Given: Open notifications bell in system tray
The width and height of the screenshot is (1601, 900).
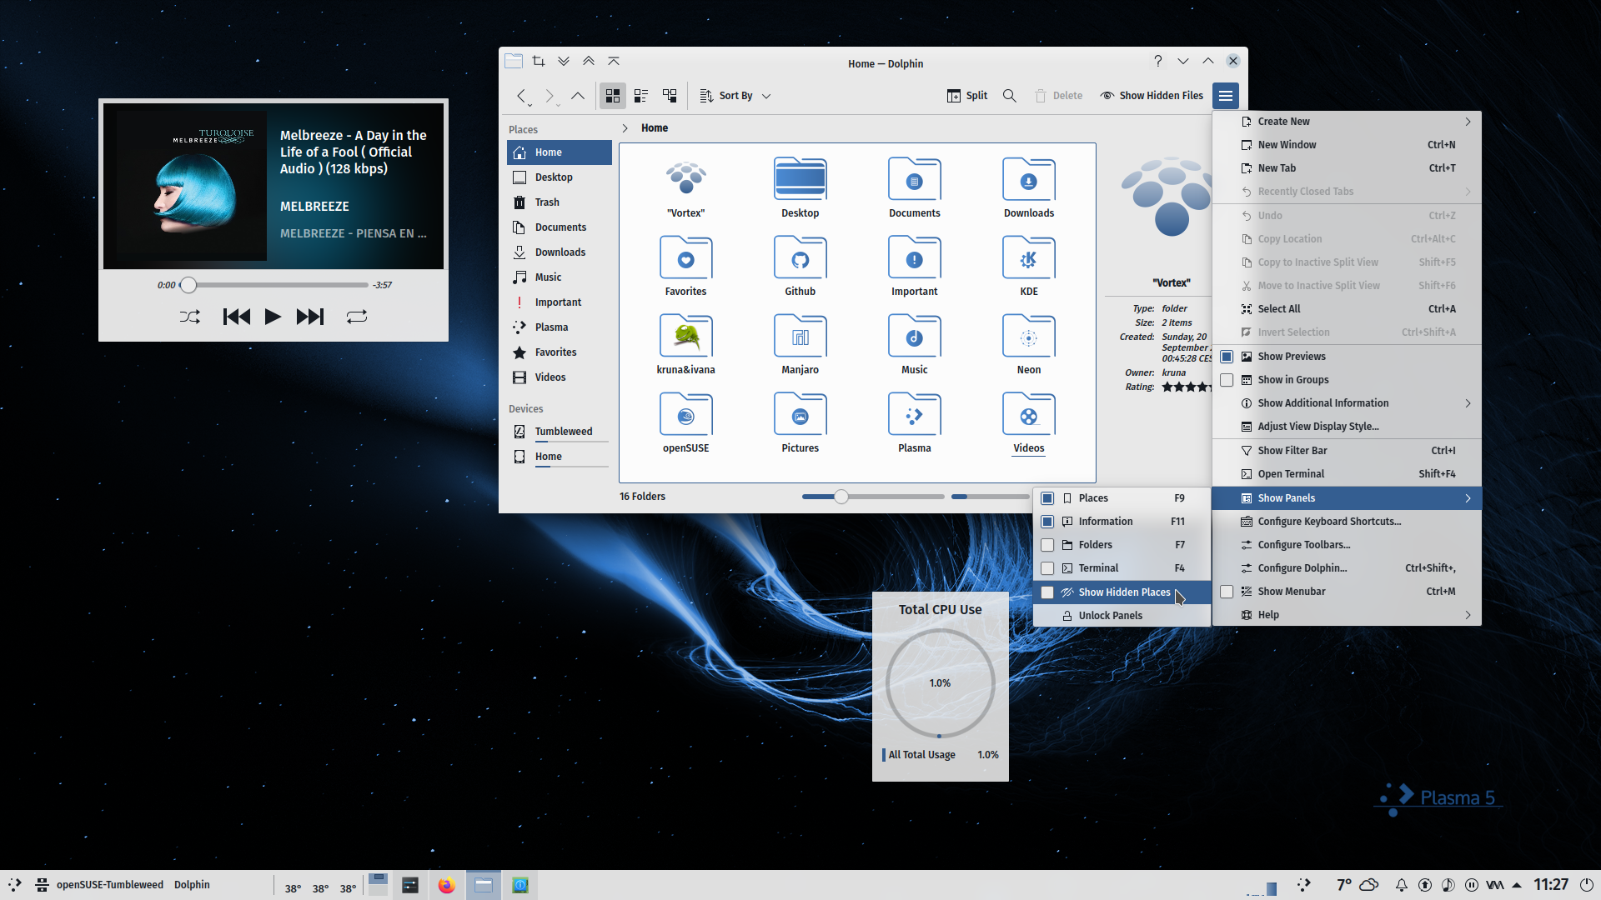Looking at the screenshot, I should pyautogui.click(x=1401, y=885).
